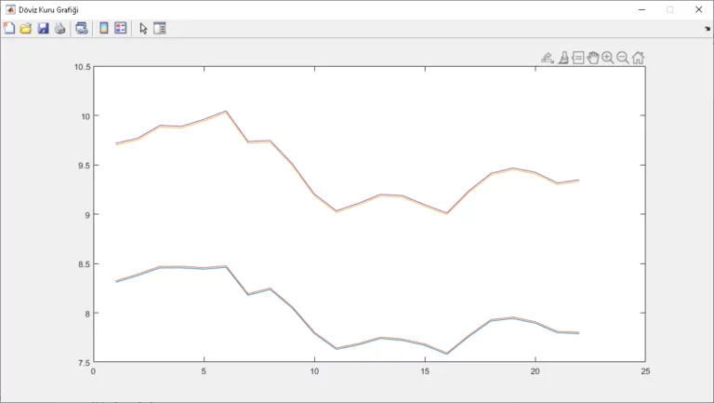The image size is (714, 403).
Task: Enable Edit Plot mode with the arrow cursor
Action: click(143, 28)
